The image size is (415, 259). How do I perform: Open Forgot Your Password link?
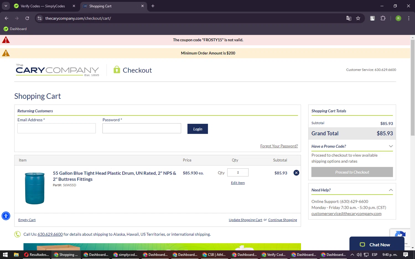279,146
